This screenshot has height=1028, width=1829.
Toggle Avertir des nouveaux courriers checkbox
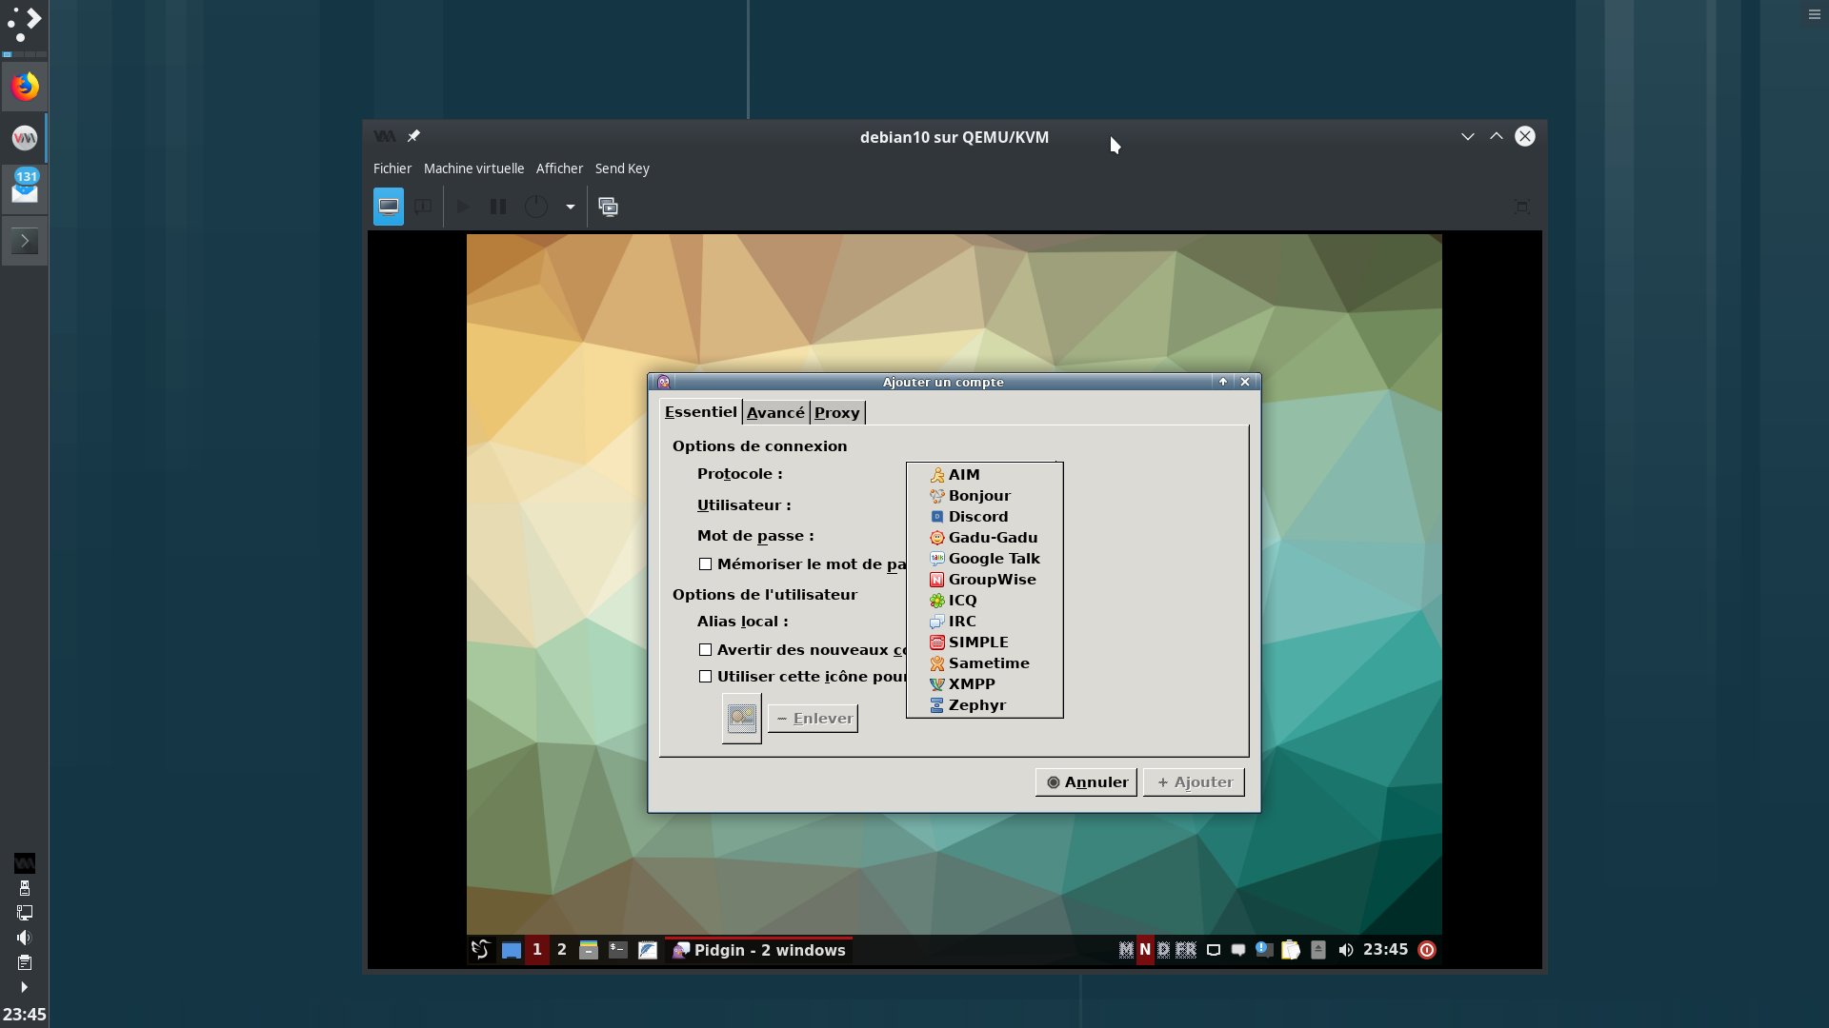point(706,650)
